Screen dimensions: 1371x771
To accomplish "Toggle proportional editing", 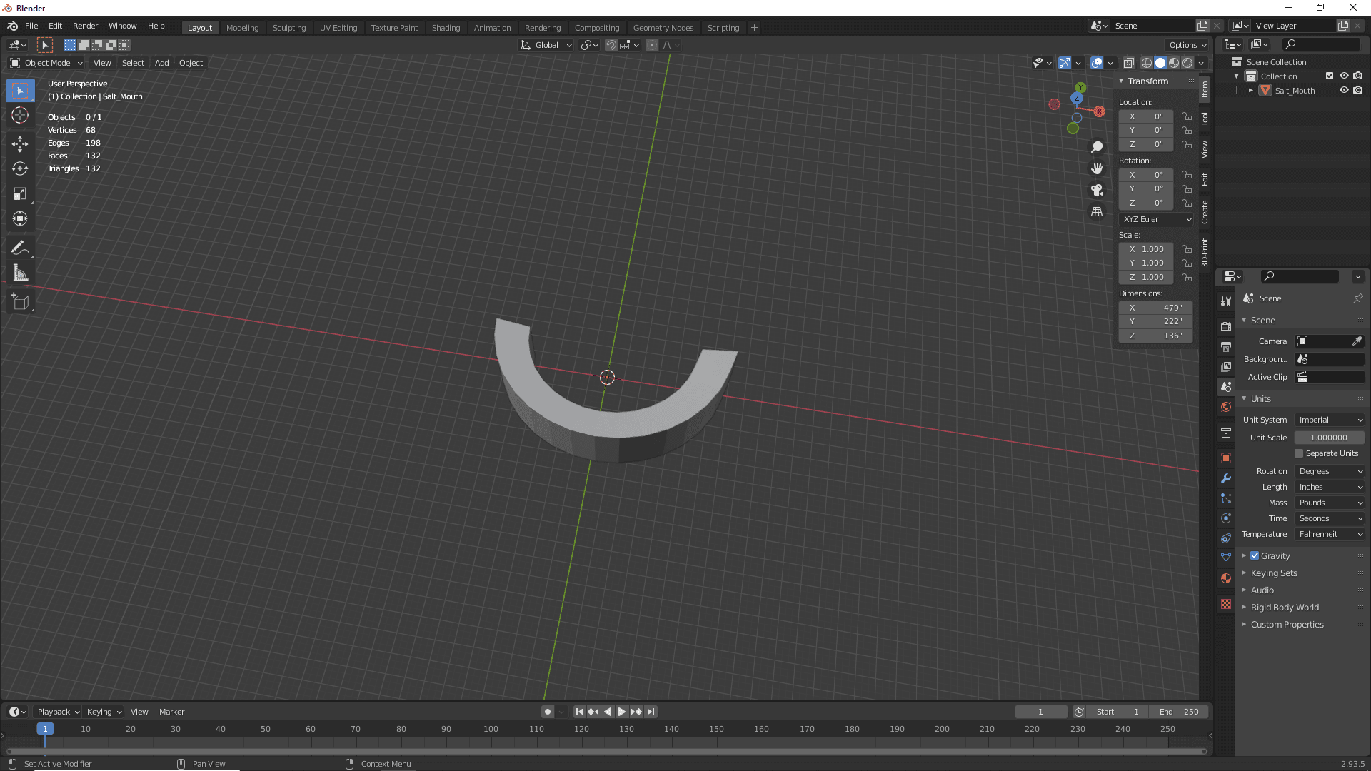I will point(652,45).
